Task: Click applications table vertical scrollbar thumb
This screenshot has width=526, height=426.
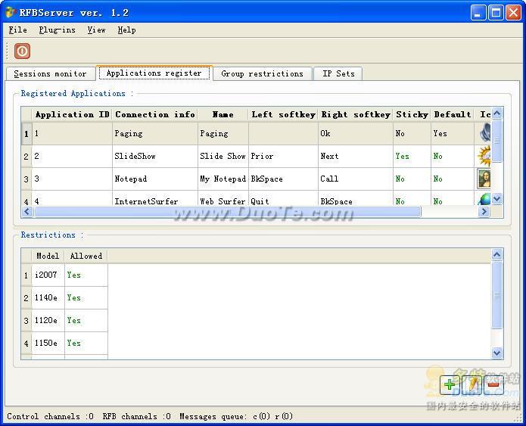Action: 496,141
